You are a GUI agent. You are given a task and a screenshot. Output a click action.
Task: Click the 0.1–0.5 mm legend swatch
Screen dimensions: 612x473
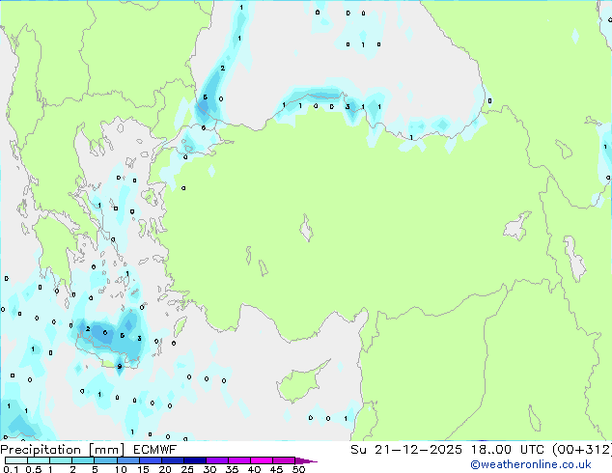click(16, 460)
